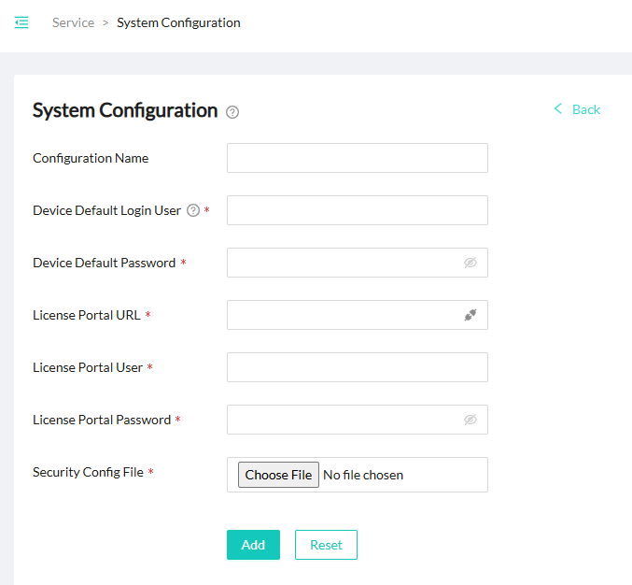Focus the Configuration Name text field
The width and height of the screenshot is (632, 585).
tap(357, 158)
